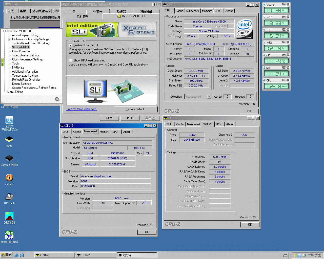
Task: Close the CPU temperature monitor widget
Action: click(288, 55)
